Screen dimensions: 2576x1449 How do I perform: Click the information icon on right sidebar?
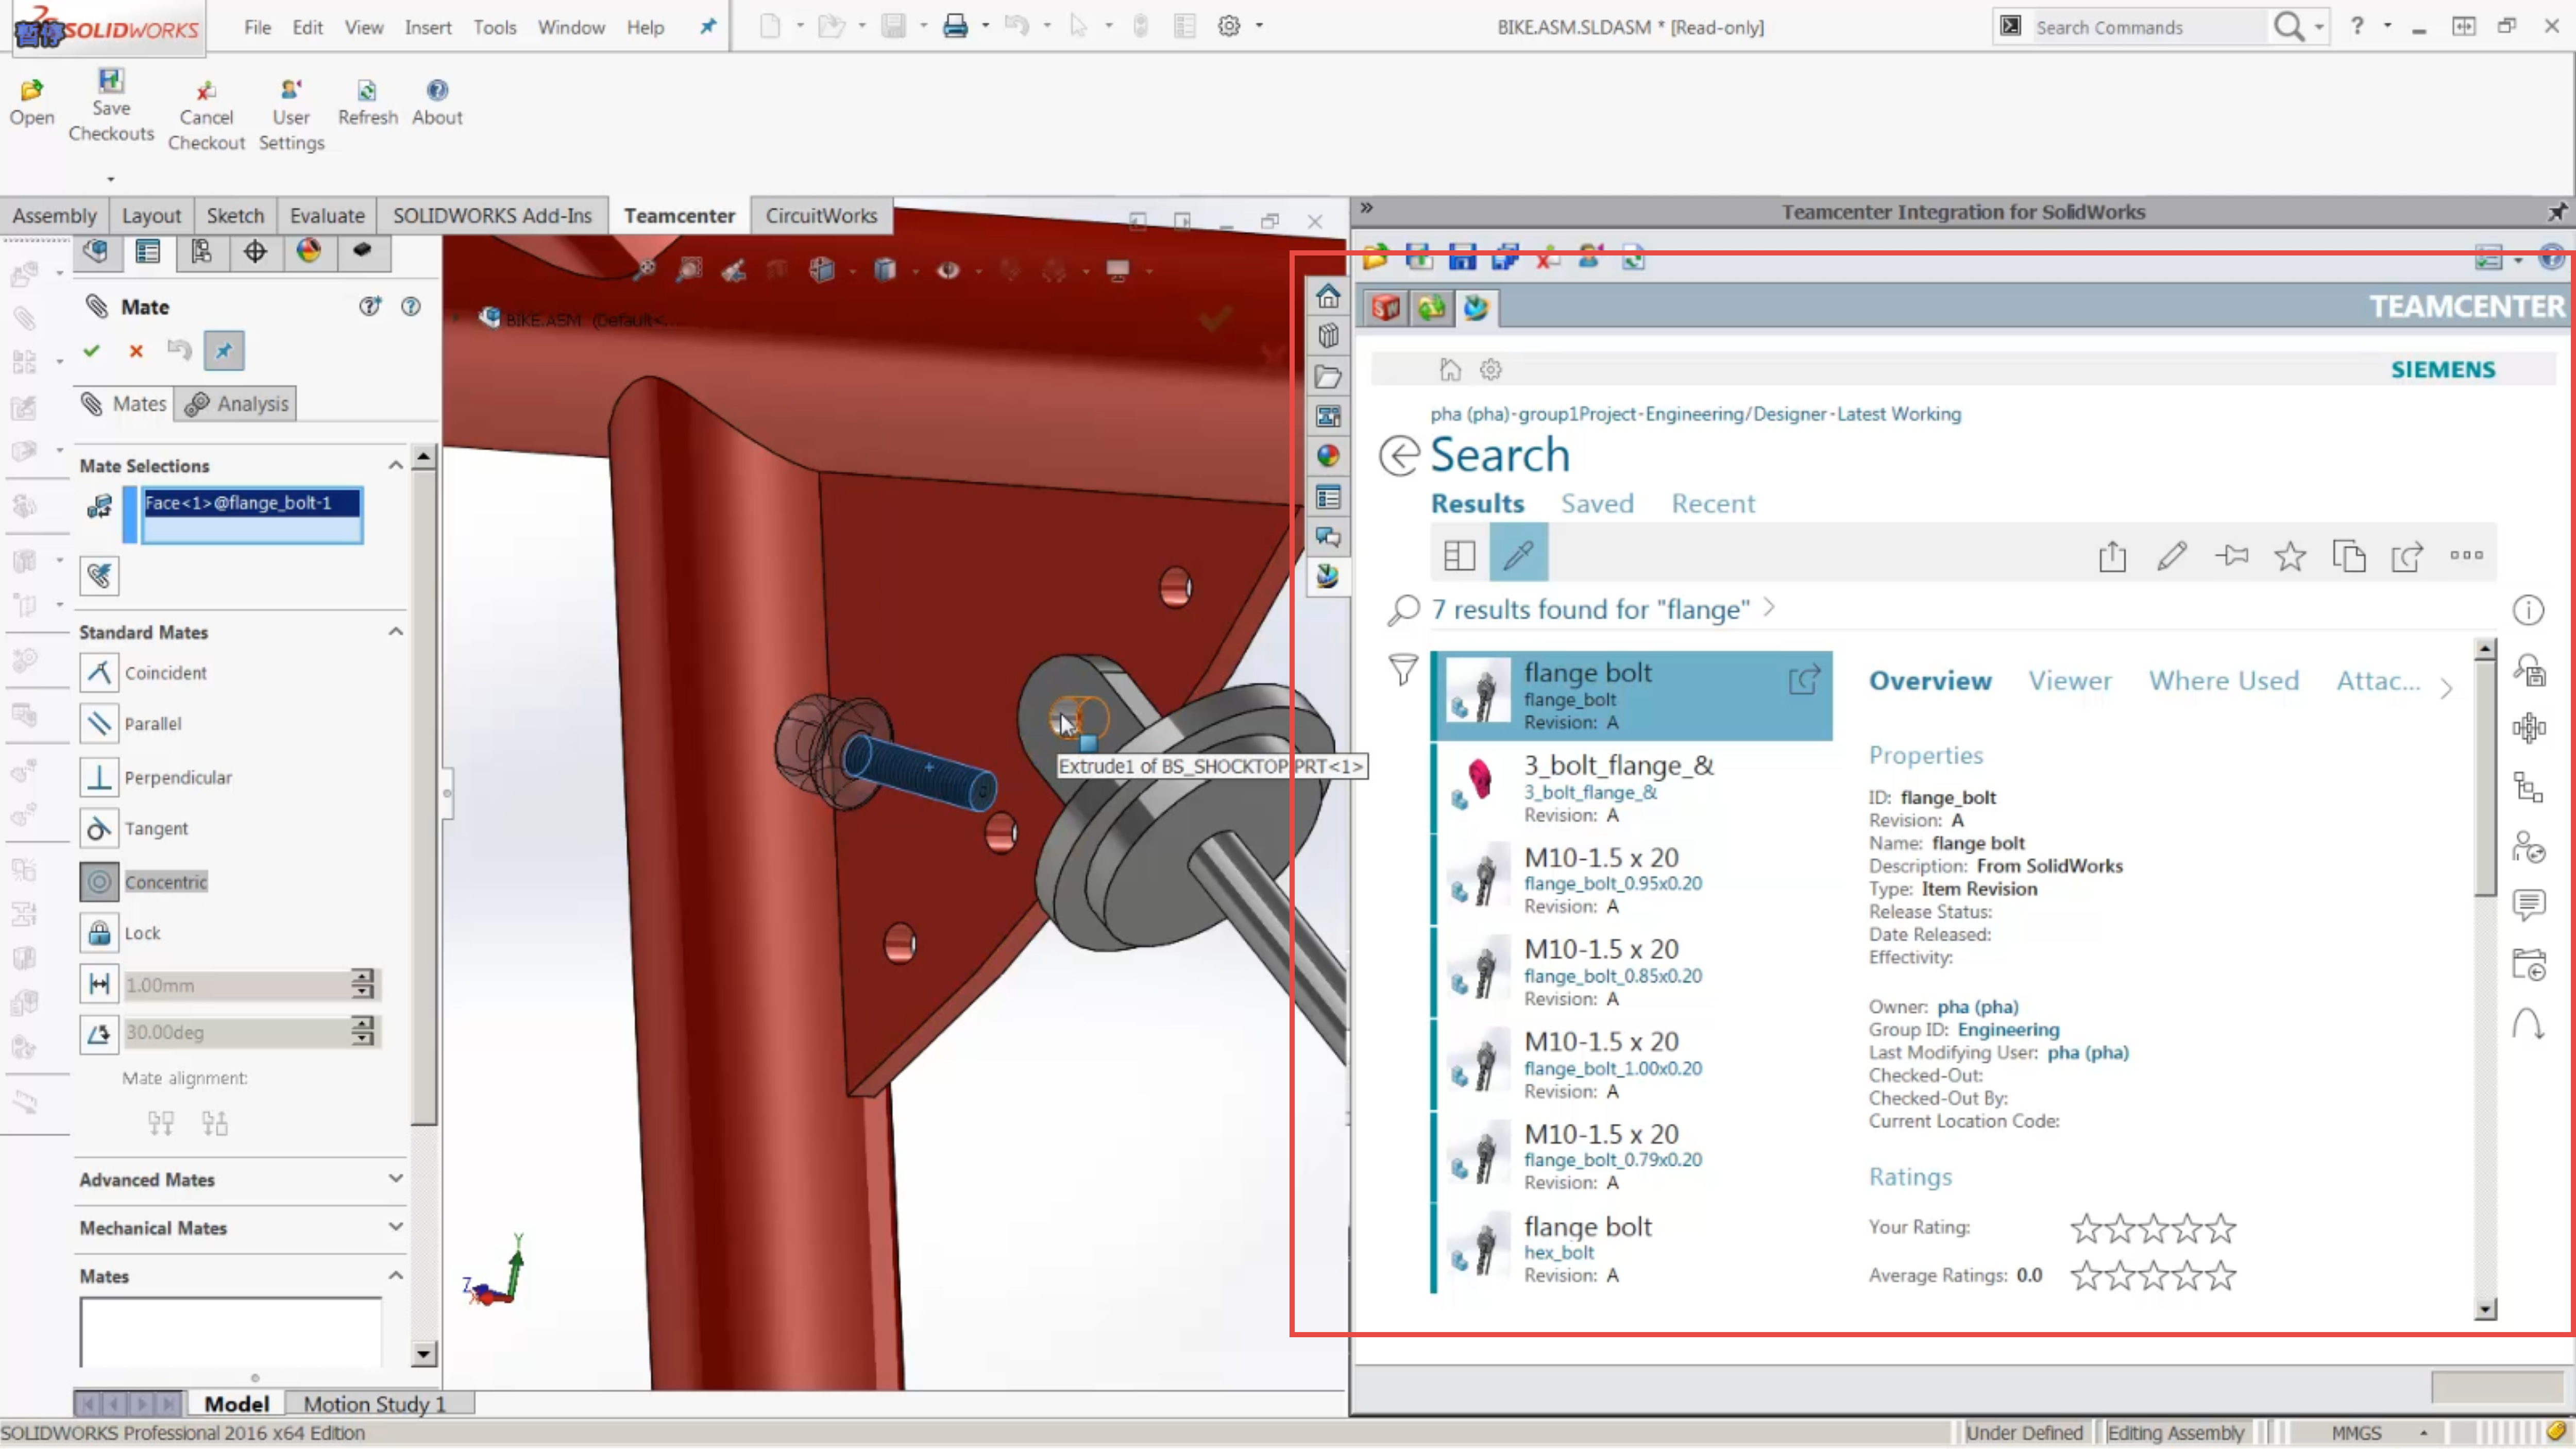pos(2528,610)
